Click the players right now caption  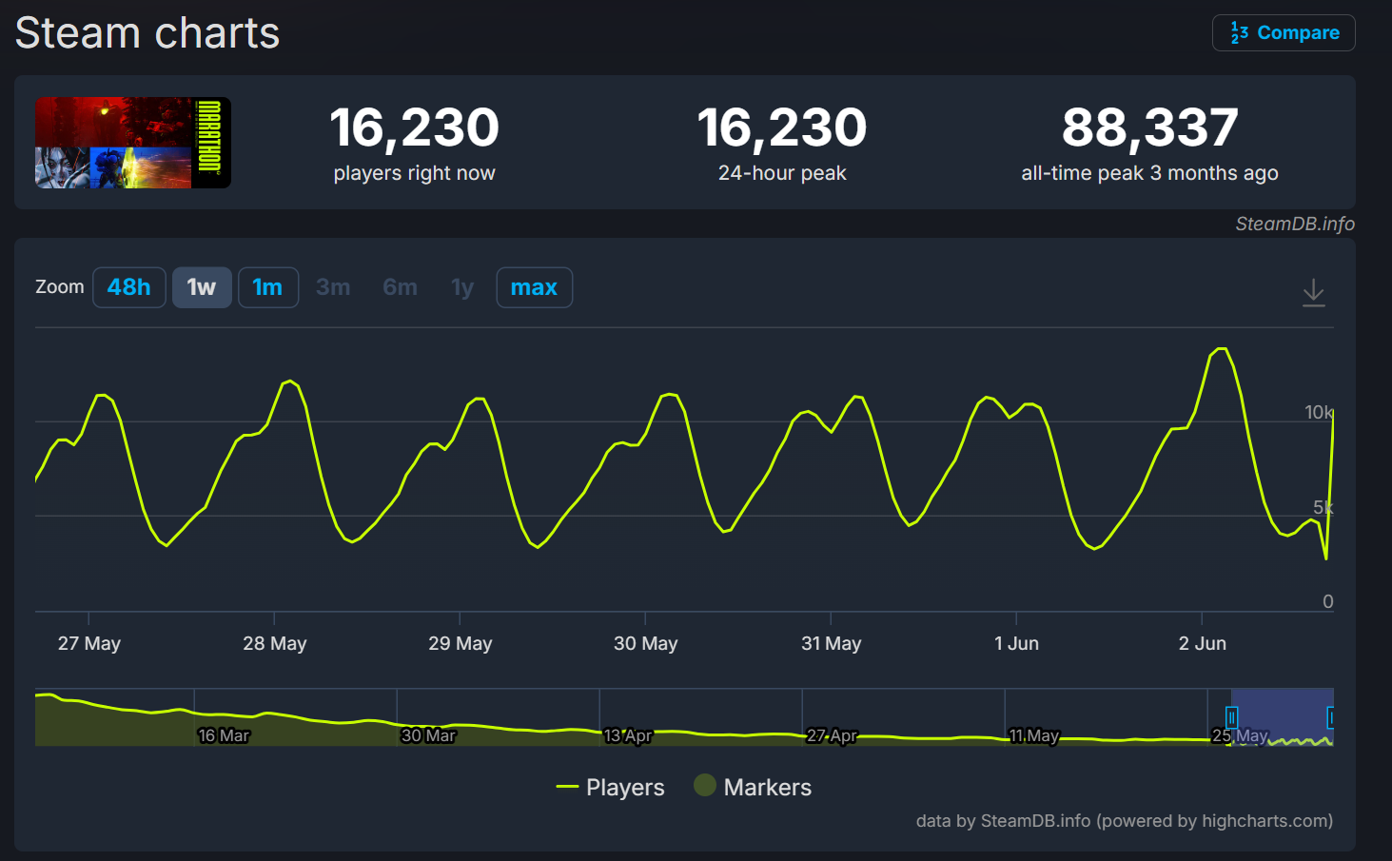(415, 173)
